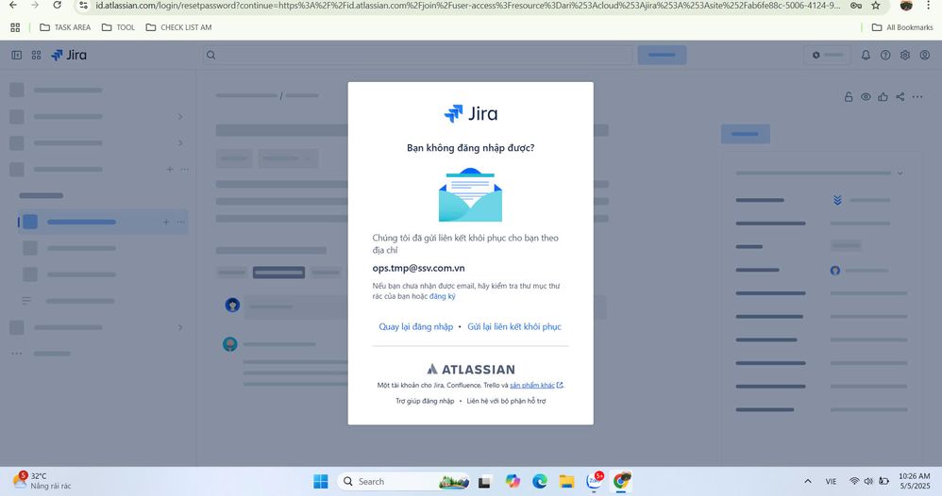Open the TASK AREA bookmark folder

click(65, 27)
